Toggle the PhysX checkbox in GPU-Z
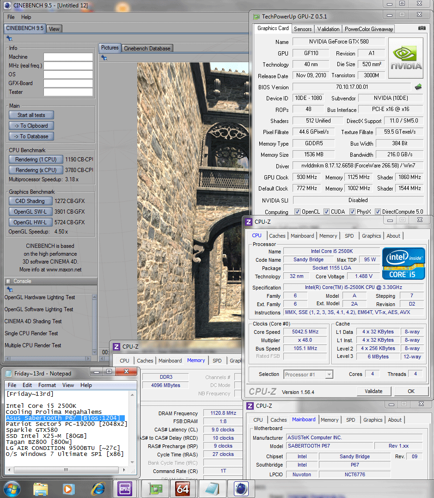This screenshot has height=498, width=434. pos(352,211)
